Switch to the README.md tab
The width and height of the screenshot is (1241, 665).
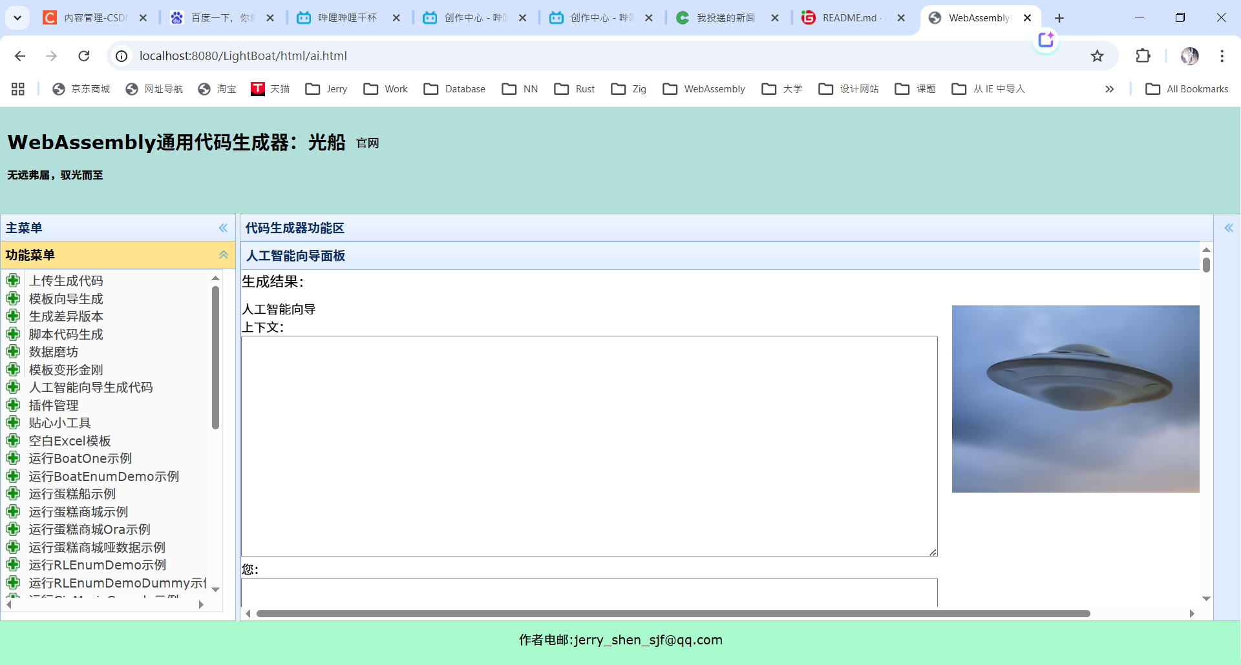coord(847,17)
